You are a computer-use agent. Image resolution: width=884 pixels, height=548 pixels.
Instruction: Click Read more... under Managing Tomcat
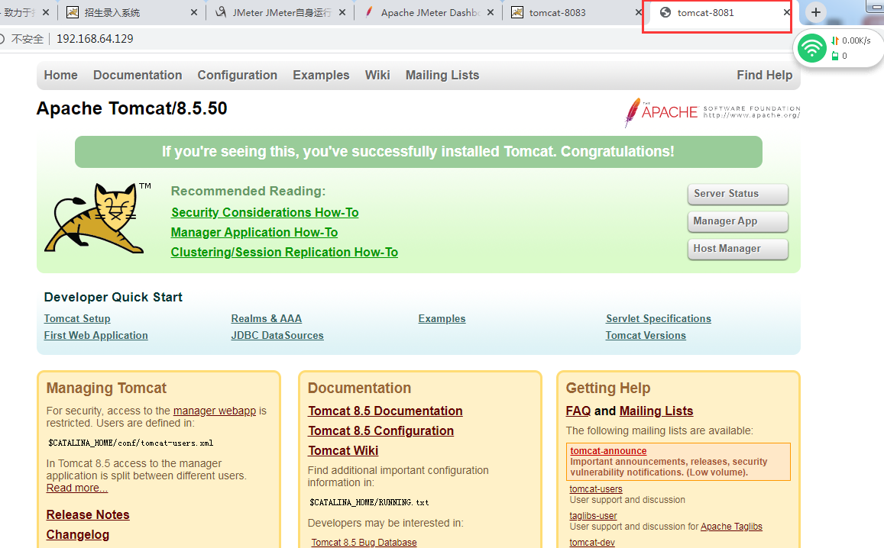coord(76,488)
